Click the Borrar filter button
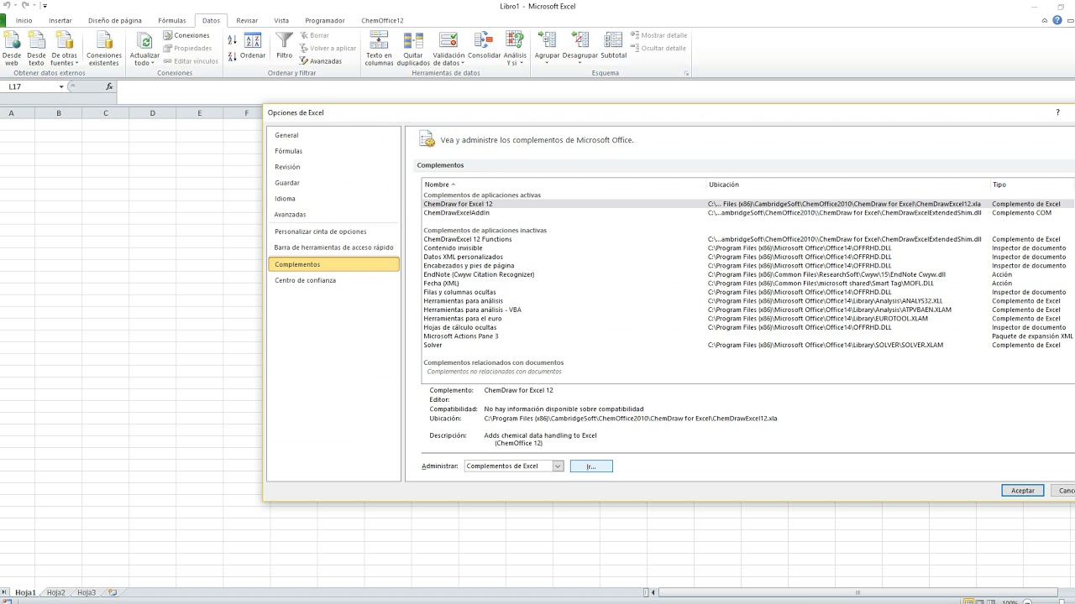The height and width of the screenshot is (604, 1075). (x=314, y=35)
